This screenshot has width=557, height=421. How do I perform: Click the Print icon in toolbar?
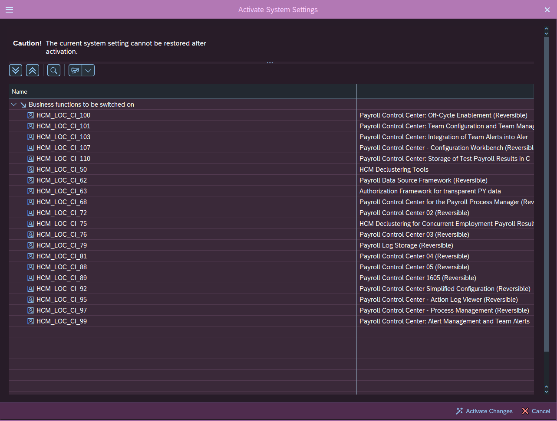point(75,70)
